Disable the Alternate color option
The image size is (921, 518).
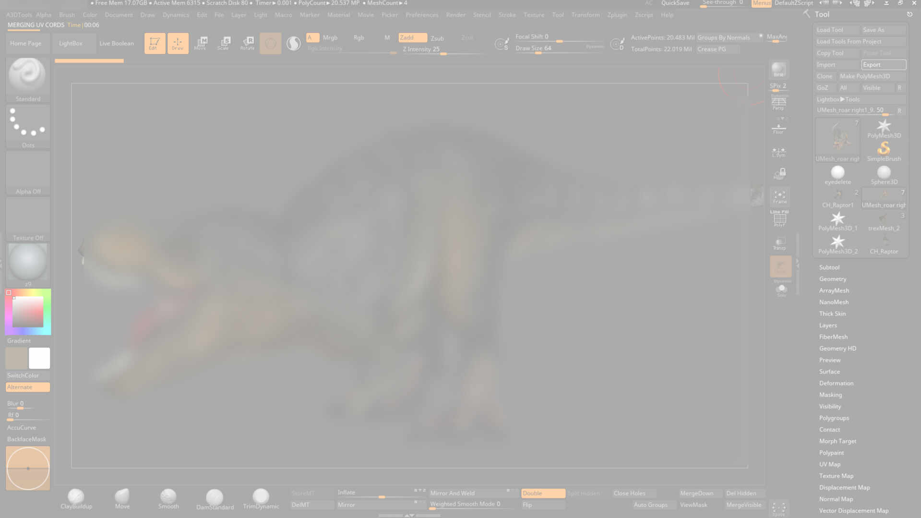(27, 387)
